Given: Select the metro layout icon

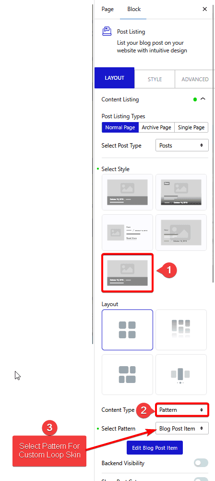Looking at the screenshot, I should (x=127, y=374).
